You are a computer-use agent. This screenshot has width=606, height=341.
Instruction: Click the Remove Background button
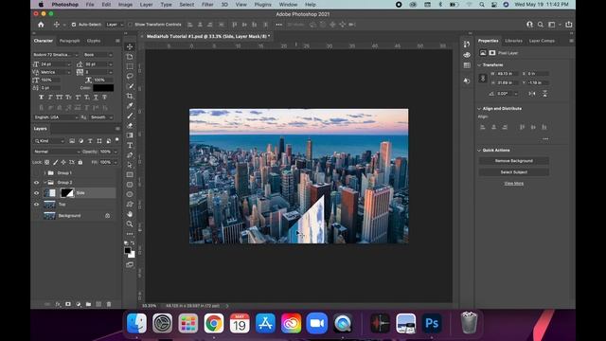click(513, 161)
